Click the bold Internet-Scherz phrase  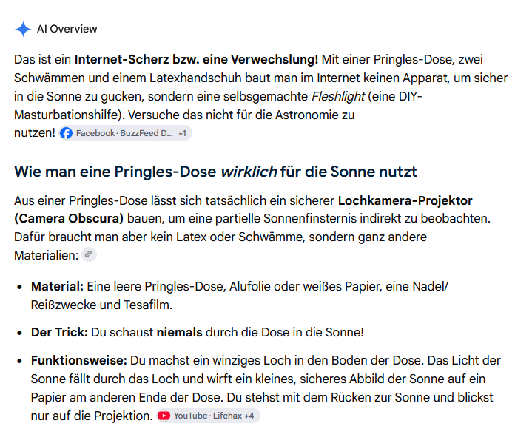click(122, 60)
